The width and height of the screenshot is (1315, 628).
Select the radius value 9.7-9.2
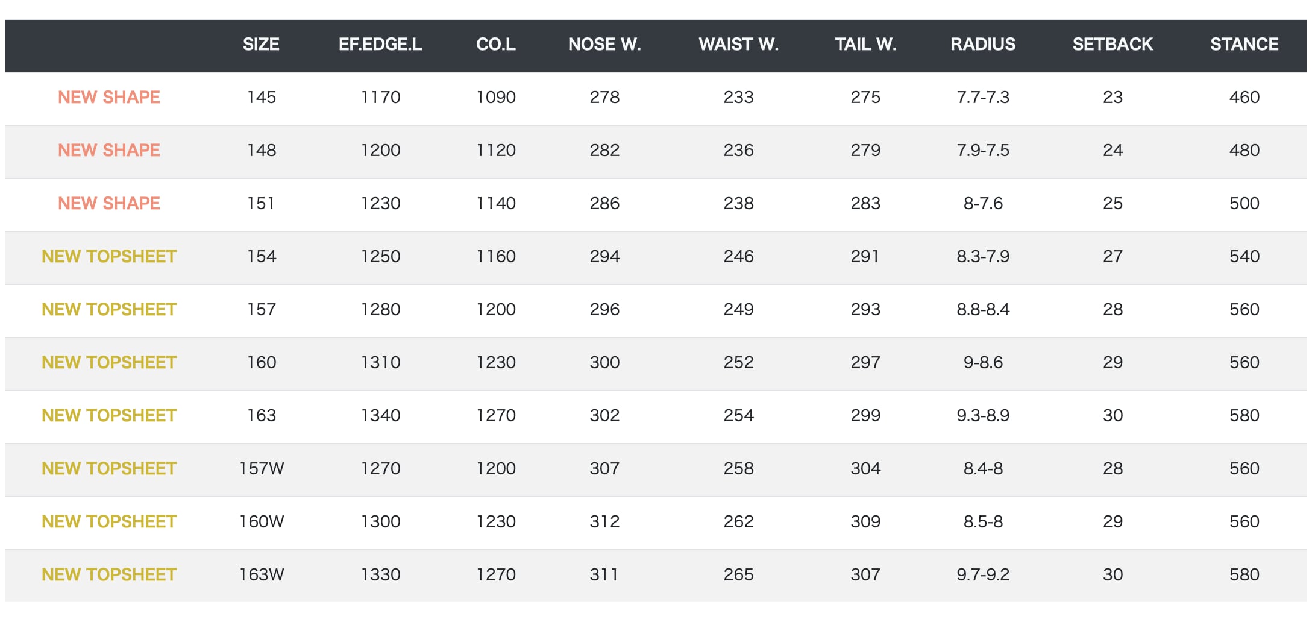pyautogui.click(x=983, y=575)
